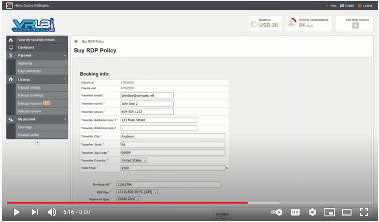Click empty Traveller Address Line 2 field
Screen dimensions: 379x222
pyautogui.click(x=159, y=128)
